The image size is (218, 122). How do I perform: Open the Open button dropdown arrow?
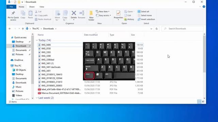click(x=134, y=12)
